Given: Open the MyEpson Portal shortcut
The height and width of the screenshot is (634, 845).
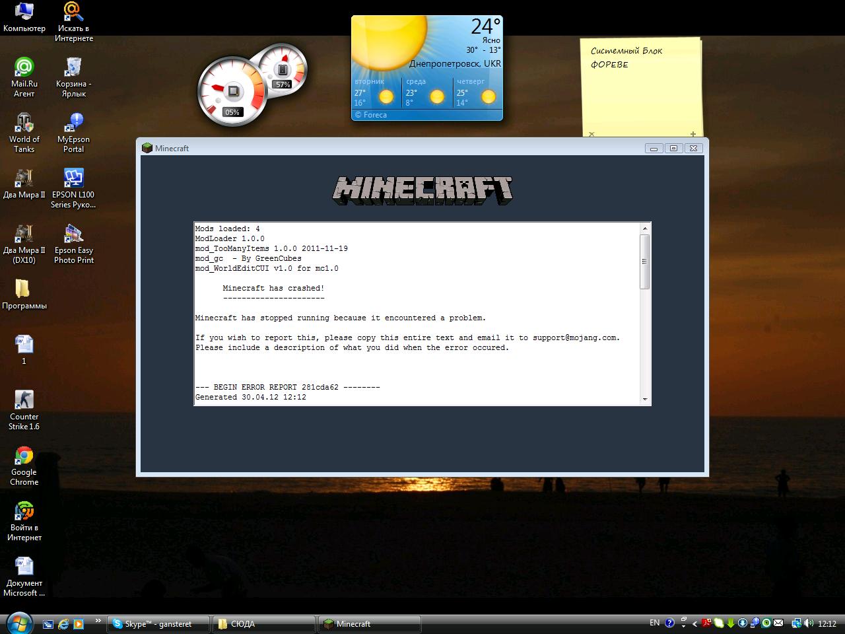Looking at the screenshot, I should click(73, 133).
